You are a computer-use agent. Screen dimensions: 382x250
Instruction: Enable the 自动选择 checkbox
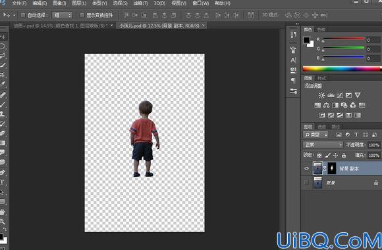click(x=23, y=15)
